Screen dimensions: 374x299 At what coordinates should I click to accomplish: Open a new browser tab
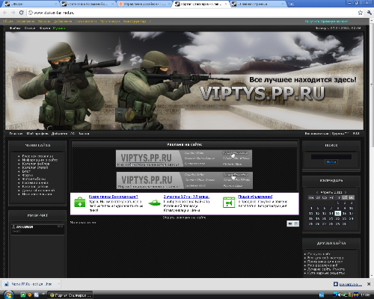(x=291, y=4)
